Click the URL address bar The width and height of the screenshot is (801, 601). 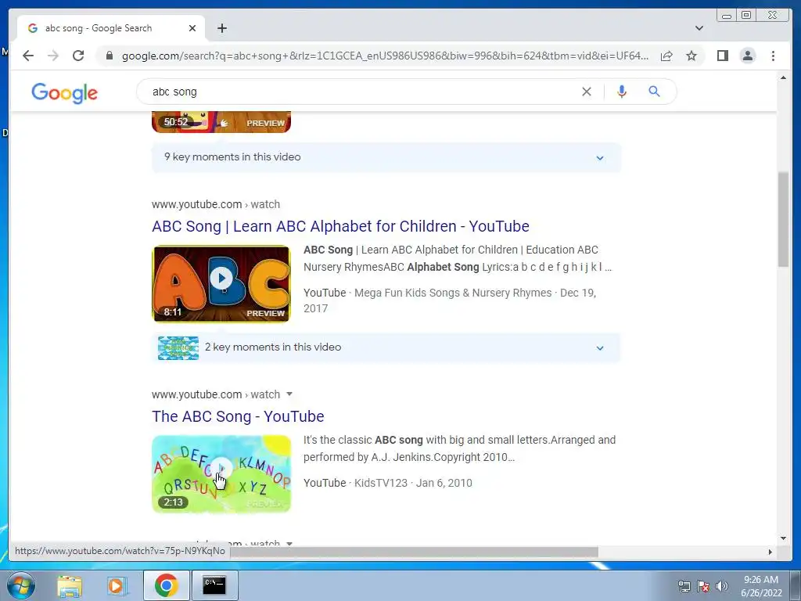coord(385,56)
